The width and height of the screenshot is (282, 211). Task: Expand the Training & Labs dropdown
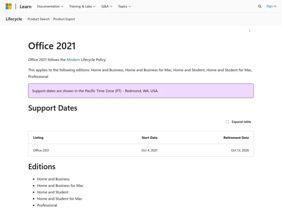point(82,6)
